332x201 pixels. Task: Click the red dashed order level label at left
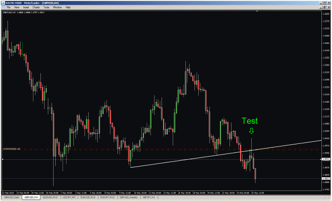tap(12, 149)
